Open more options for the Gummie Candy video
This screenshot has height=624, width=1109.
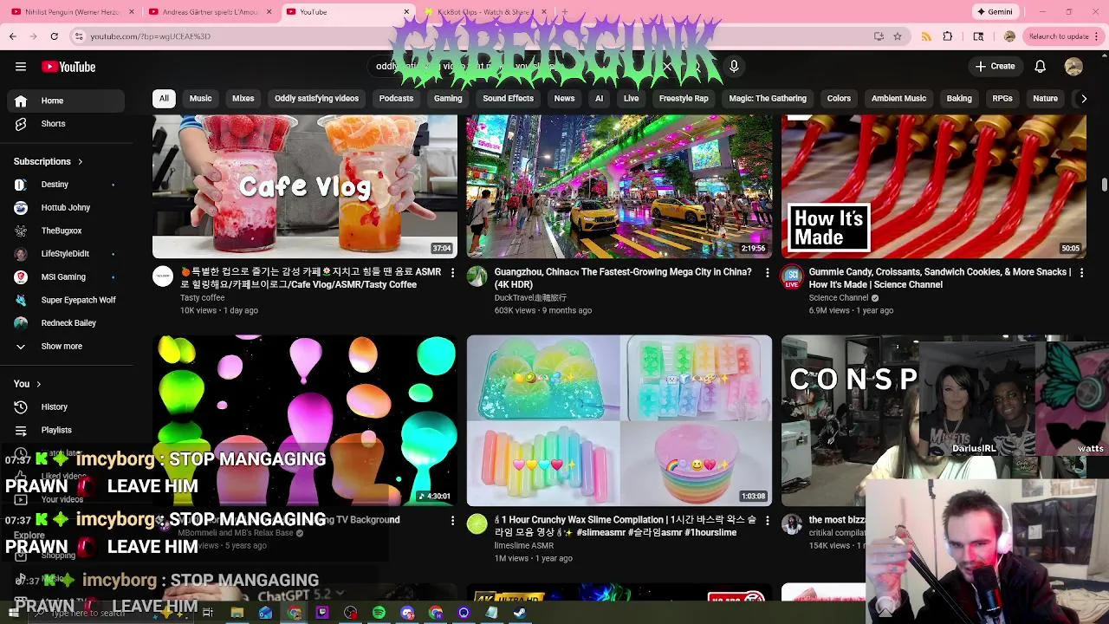coord(1081,272)
